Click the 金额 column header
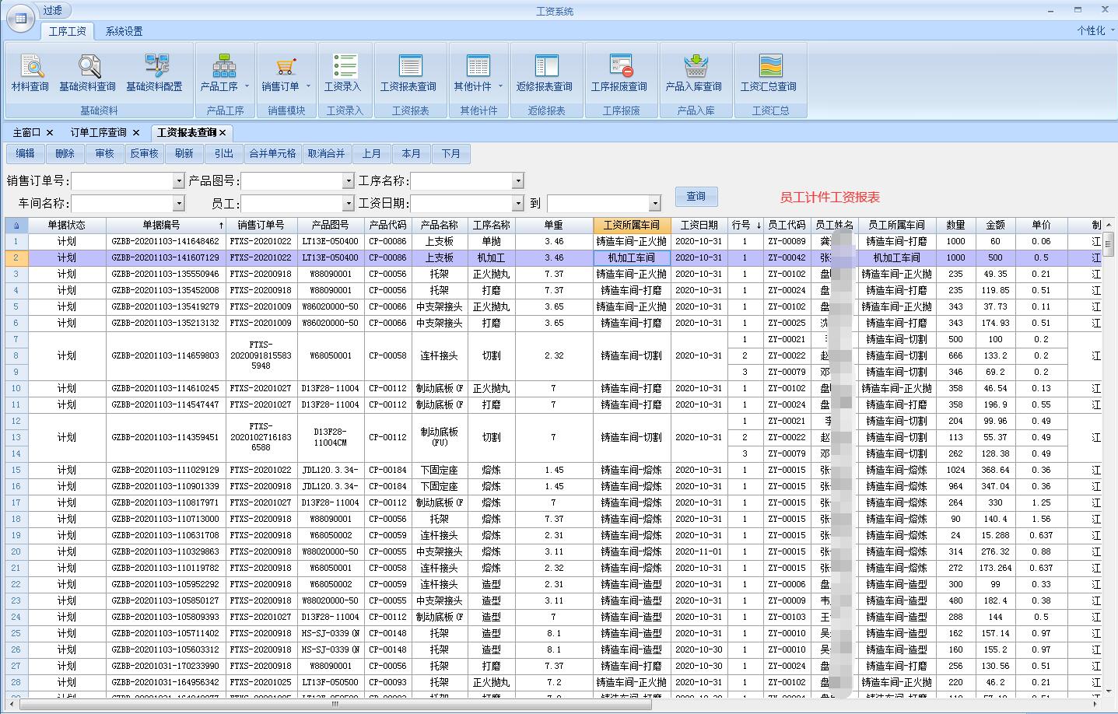Viewport: 1118px width, 714px height. (x=995, y=225)
